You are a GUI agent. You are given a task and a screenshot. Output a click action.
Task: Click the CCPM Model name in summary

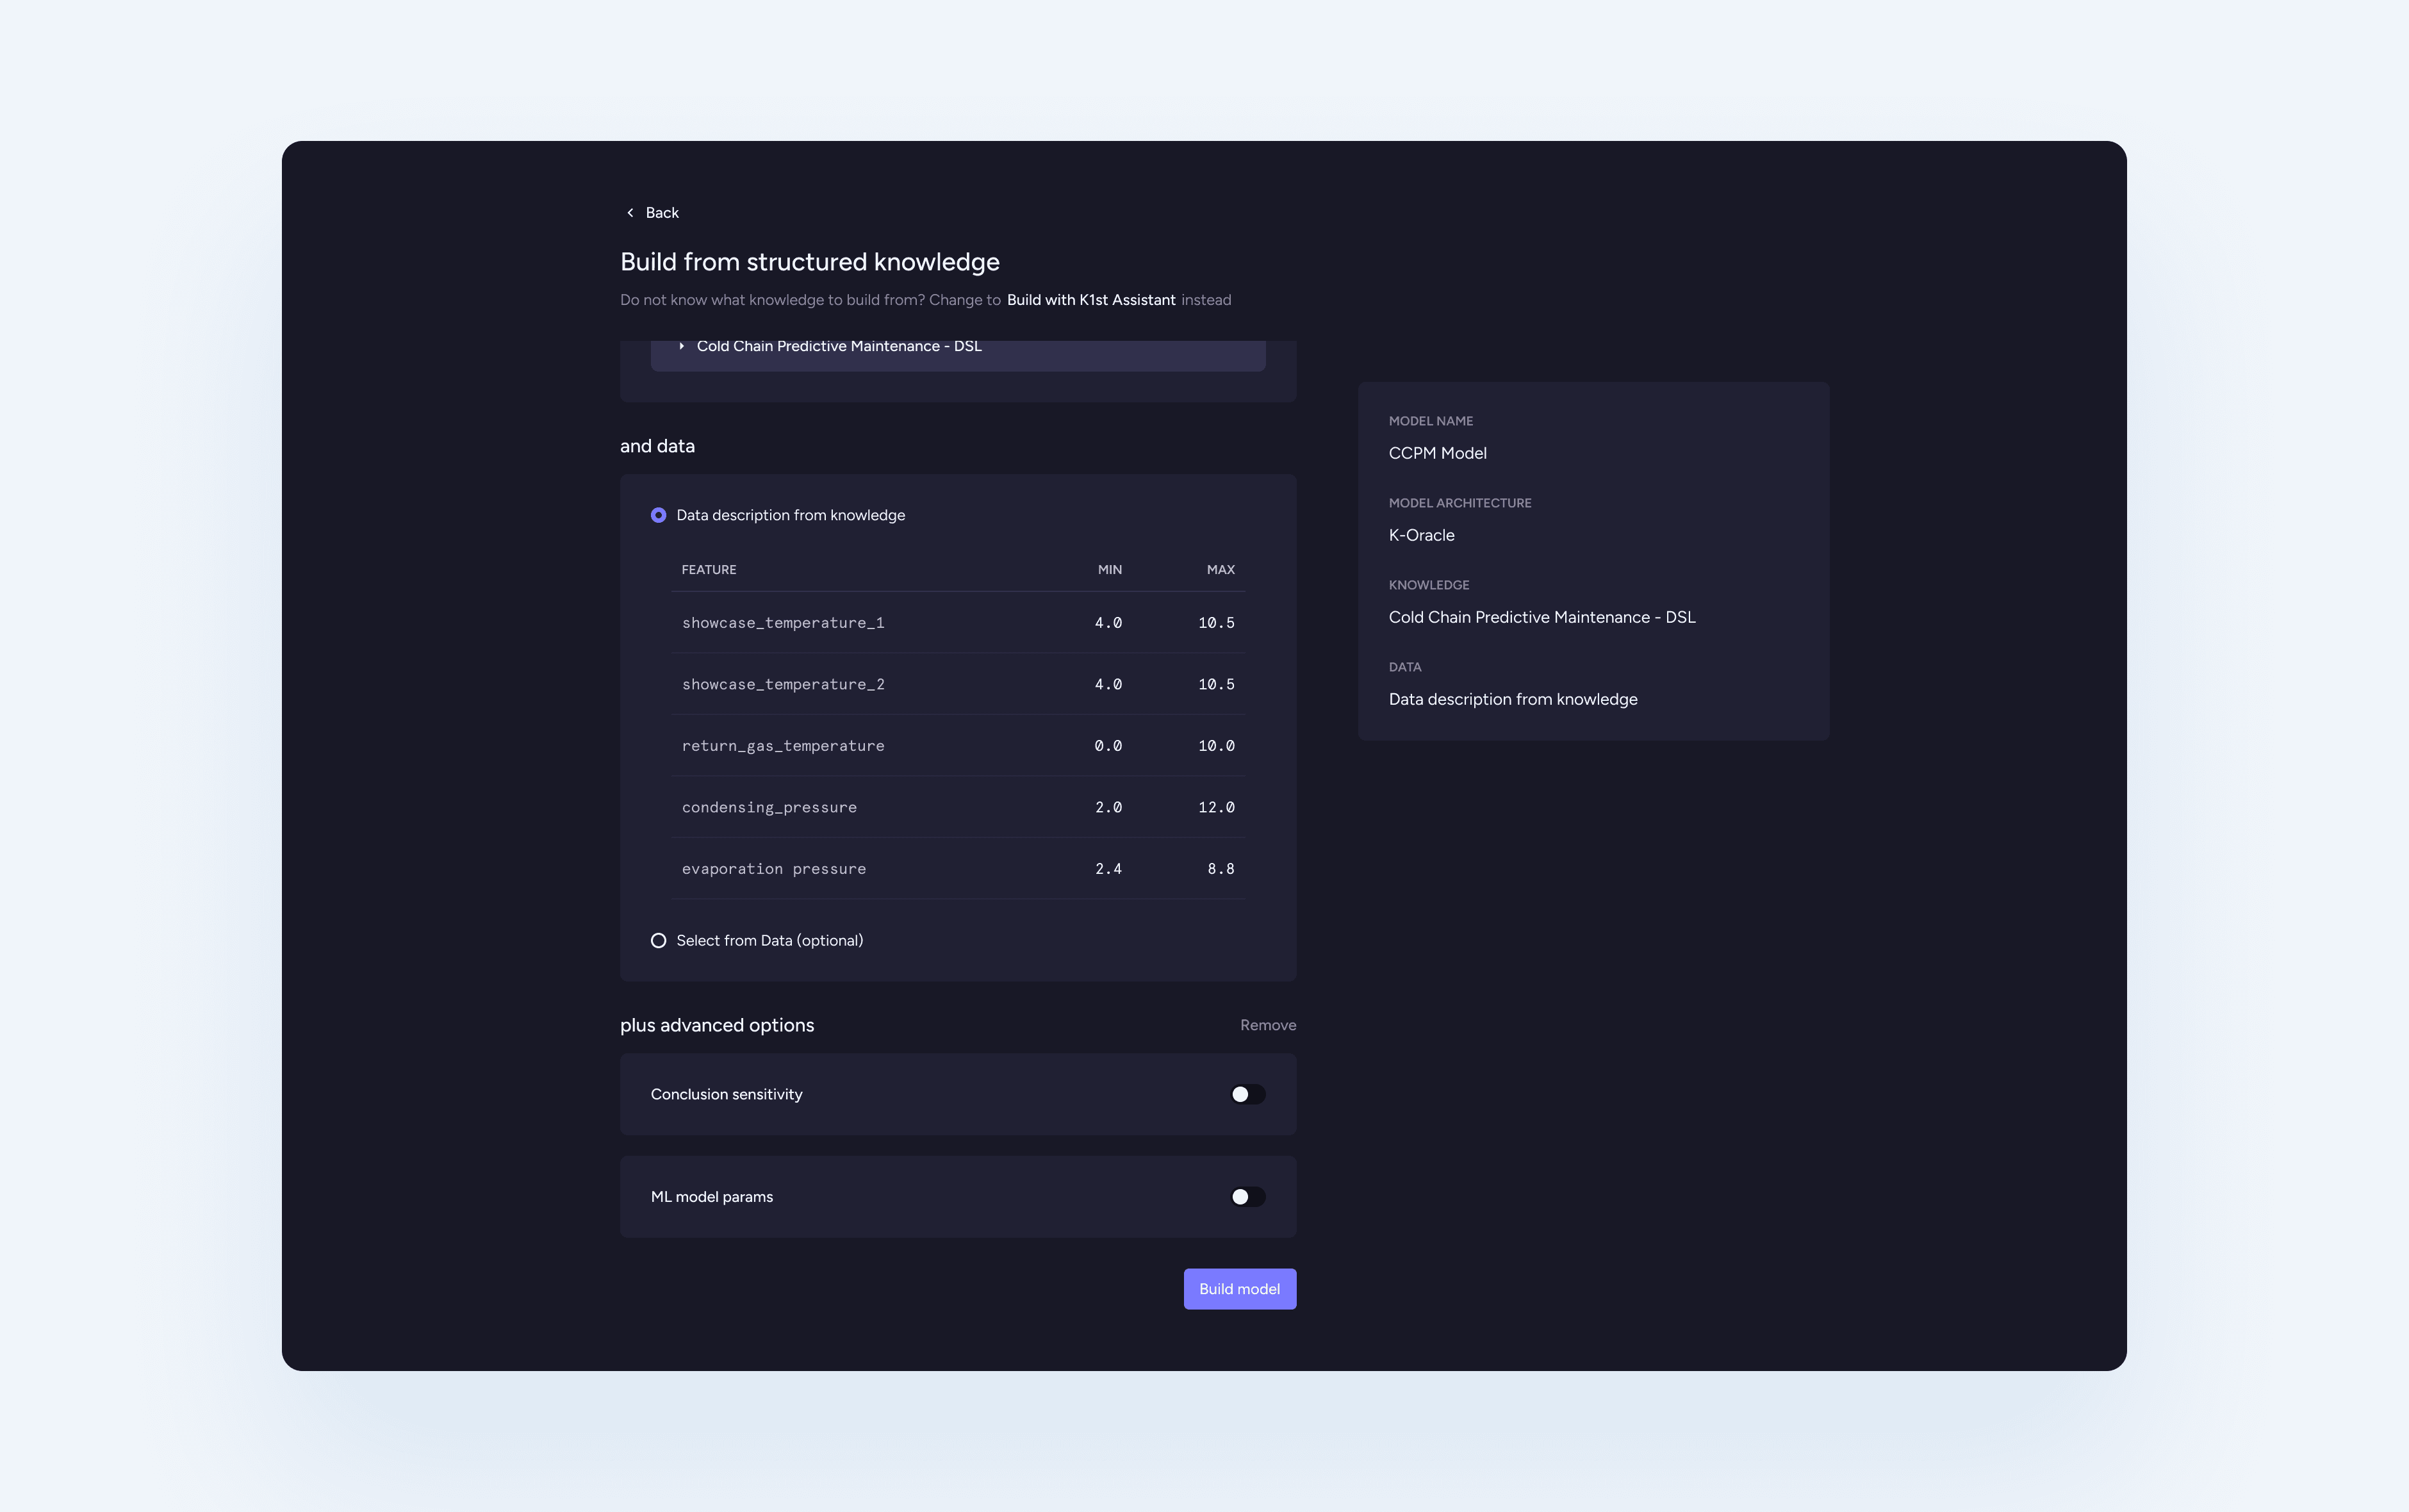click(x=1438, y=454)
